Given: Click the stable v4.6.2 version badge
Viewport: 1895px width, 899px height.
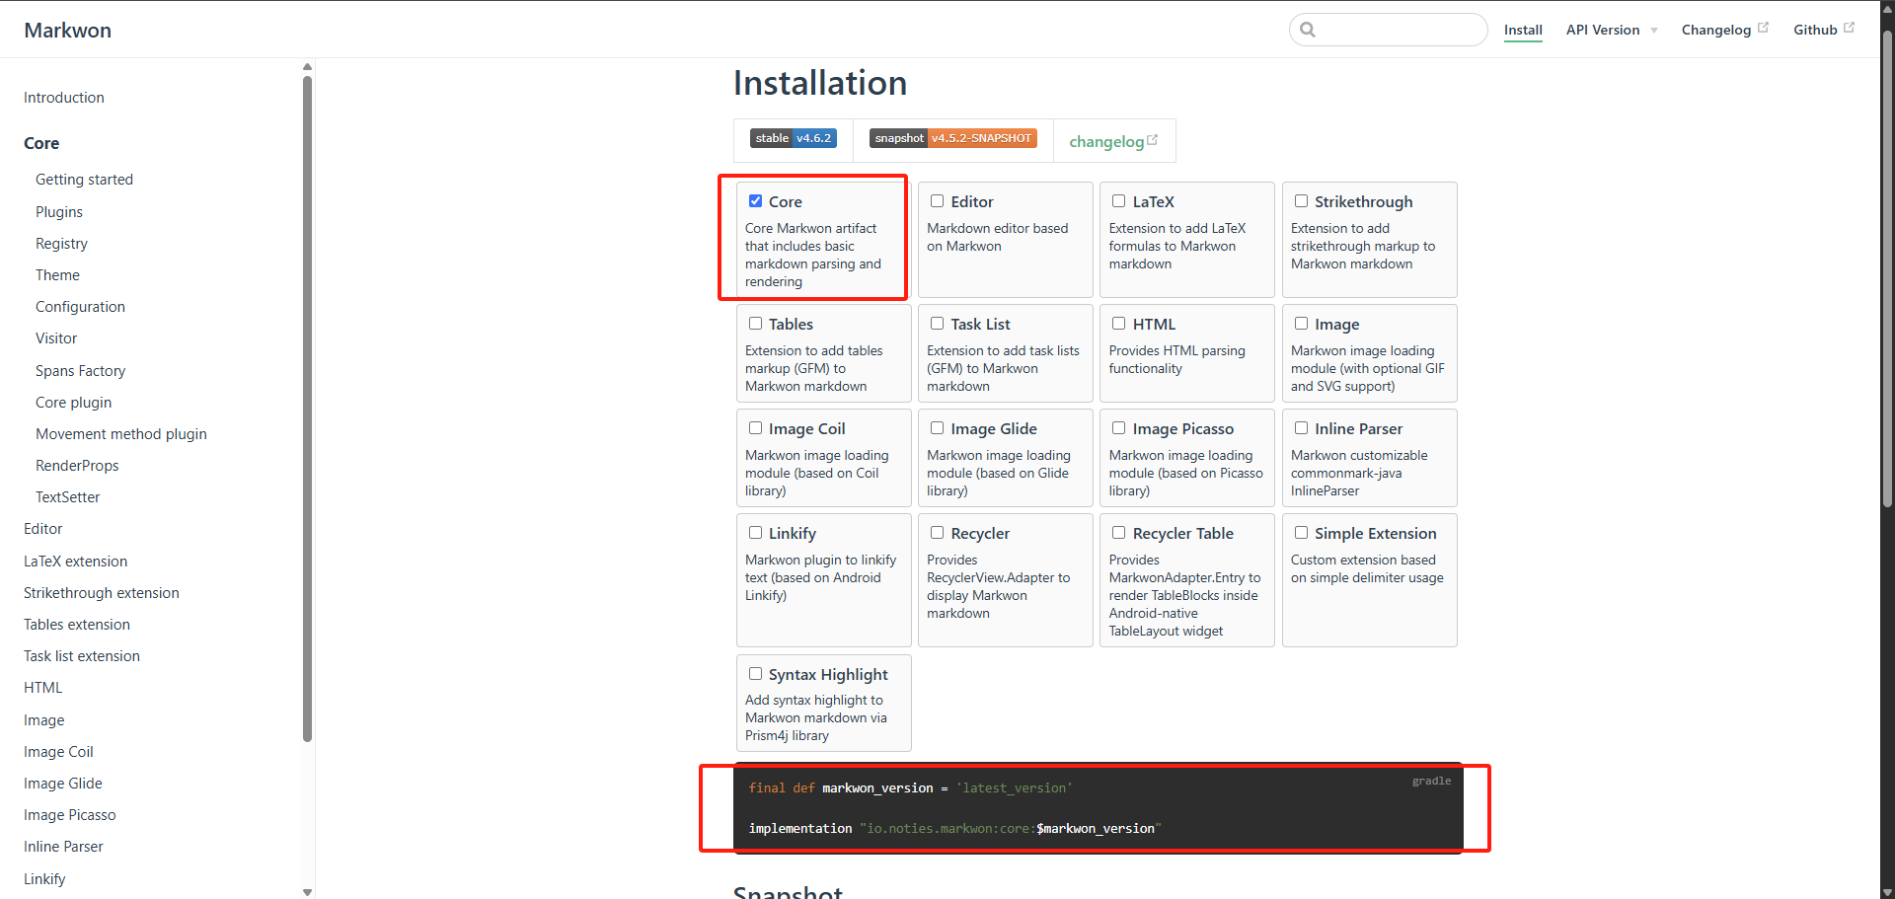Looking at the screenshot, I should coord(793,138).
